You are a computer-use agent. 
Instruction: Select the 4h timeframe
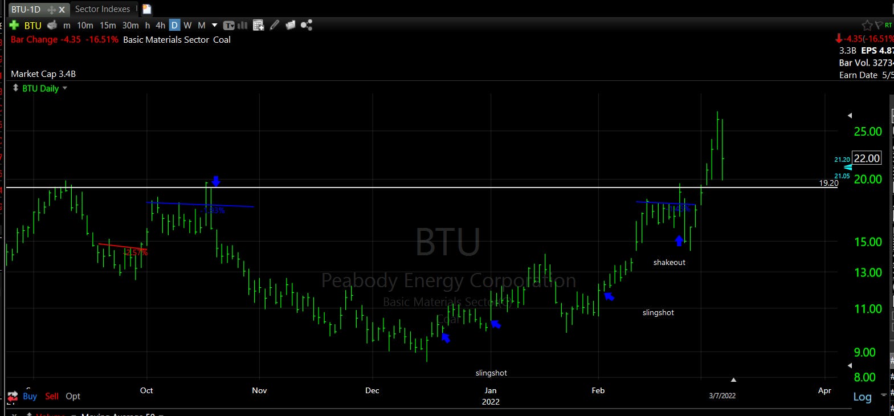click(161, 25)
